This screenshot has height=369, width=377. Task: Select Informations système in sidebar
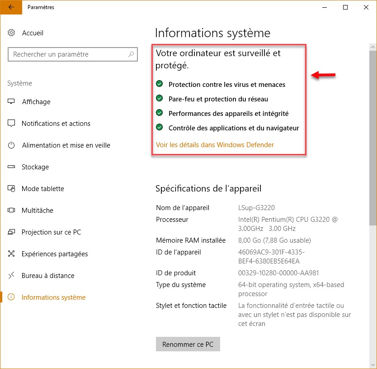pos(53,297)
